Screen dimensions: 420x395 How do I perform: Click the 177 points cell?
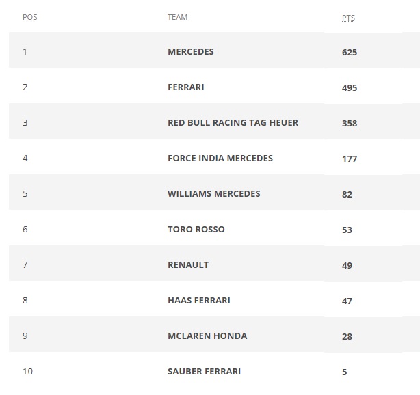pyautogui.click(x=350, y=159)
